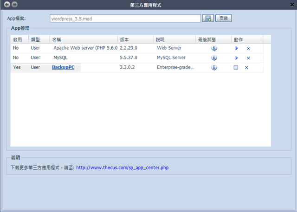Screen dimensions: 297x212
Task: Click the forward arrow in title bar
Action: (14, 4)
